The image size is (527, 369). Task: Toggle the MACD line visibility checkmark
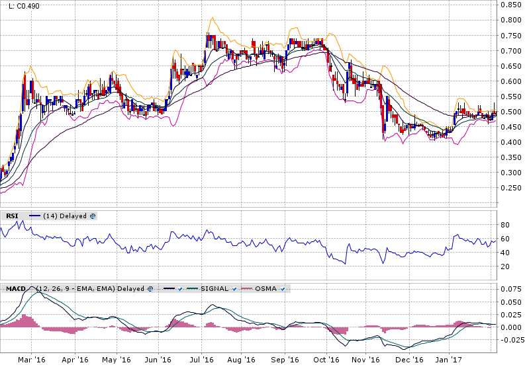pyautogui.click(x=180, y=289)
